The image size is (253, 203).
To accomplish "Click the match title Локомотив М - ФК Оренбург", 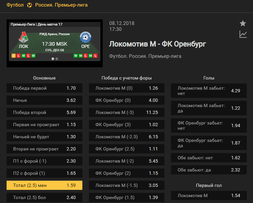I will 158,44.
